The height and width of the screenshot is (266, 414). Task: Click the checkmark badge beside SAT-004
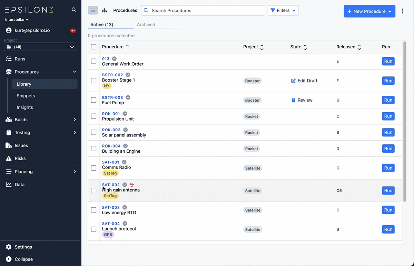(125, 224)
